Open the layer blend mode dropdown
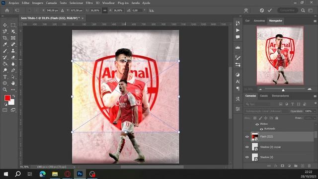Viewport: 318px width, 179px height. tap(266, 111)
